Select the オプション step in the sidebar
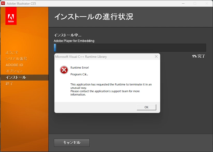This screenshot has width=213, height=152. tap(14, 71)
